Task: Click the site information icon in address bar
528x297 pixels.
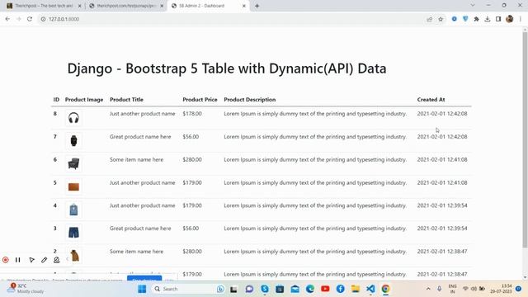Action: click(43, 19)
